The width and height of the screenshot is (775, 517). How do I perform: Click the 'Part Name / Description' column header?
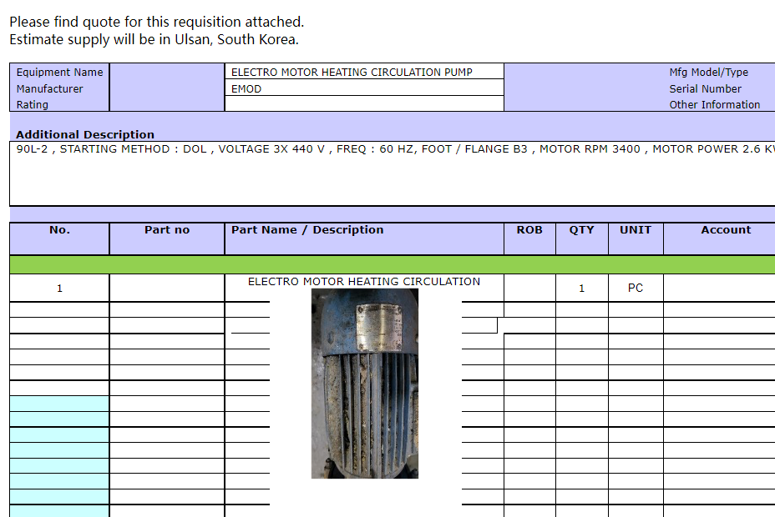[x=307, y=230]
